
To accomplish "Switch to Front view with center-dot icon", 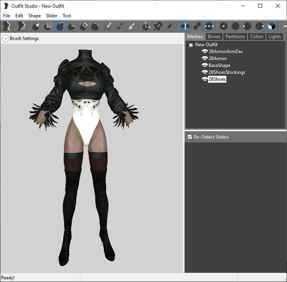I will pos(224,26).
